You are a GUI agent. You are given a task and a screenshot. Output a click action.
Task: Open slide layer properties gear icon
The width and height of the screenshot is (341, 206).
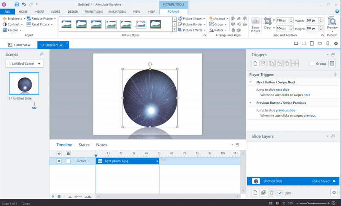click(334, 192)
